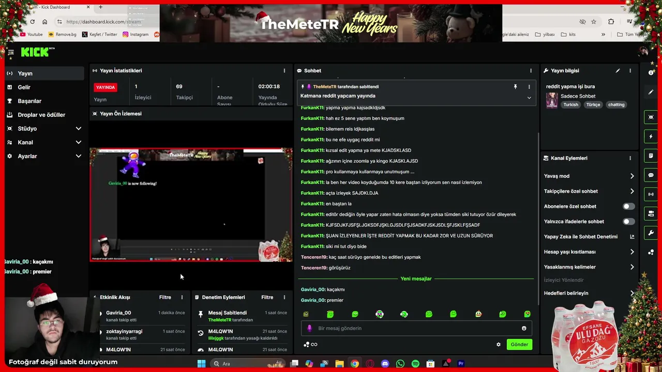Image resolution: width=662 pixels, height=372 pixels.
Task: Expand the pinned message chevron
Action: (x=529, y=98)
